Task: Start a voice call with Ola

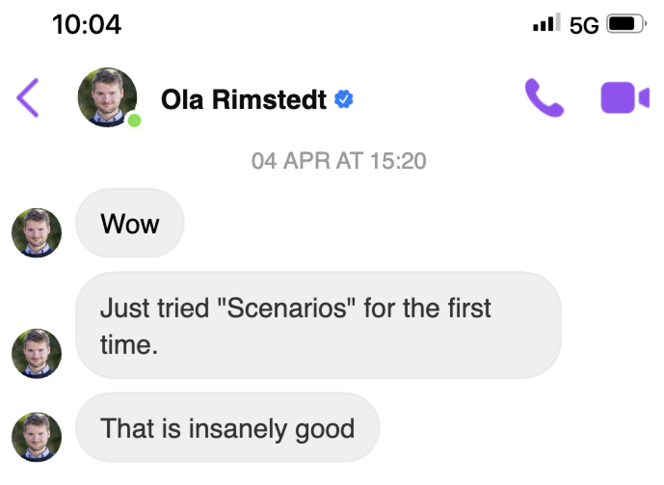Action: point(544,98)
